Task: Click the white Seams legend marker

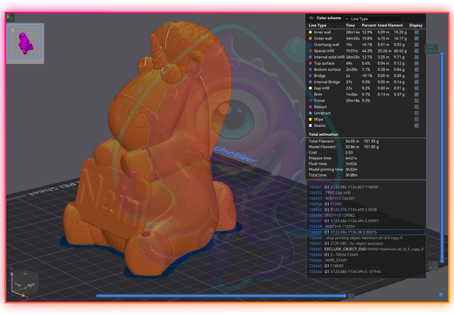Action: 311,125
